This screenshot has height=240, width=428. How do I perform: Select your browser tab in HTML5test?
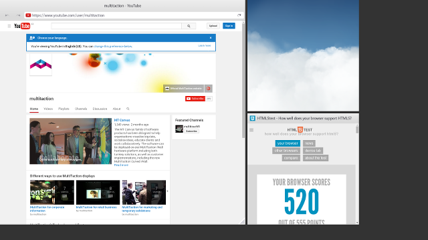coord(288,143)
